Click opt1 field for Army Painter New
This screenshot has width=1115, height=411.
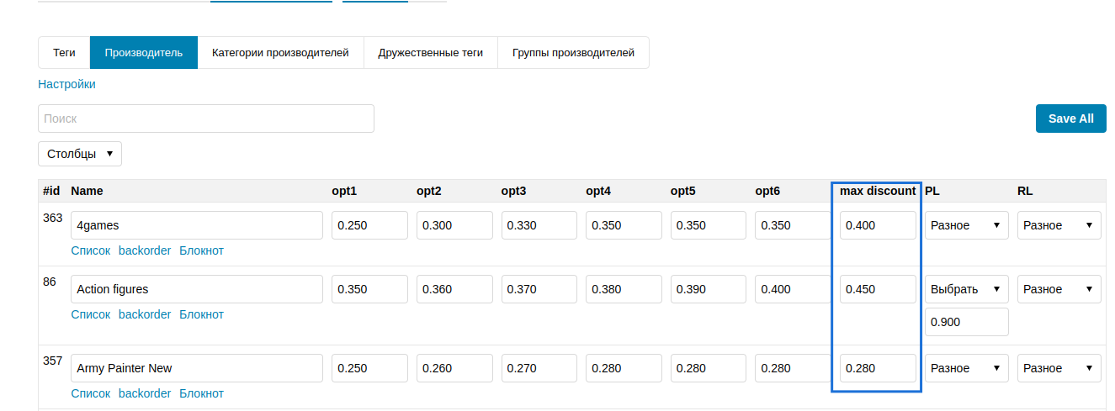pyautogui.click(x=369, y=368)
